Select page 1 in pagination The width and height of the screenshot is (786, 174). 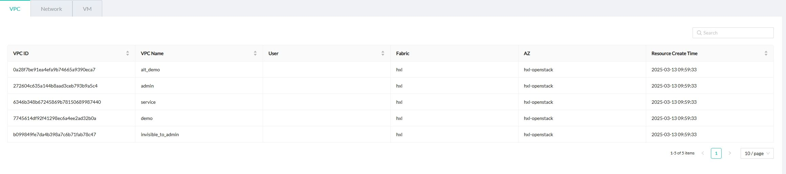click(x=716, y=153)
